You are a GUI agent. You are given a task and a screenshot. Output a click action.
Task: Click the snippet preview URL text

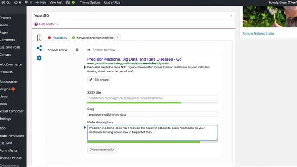pos(128,64)
